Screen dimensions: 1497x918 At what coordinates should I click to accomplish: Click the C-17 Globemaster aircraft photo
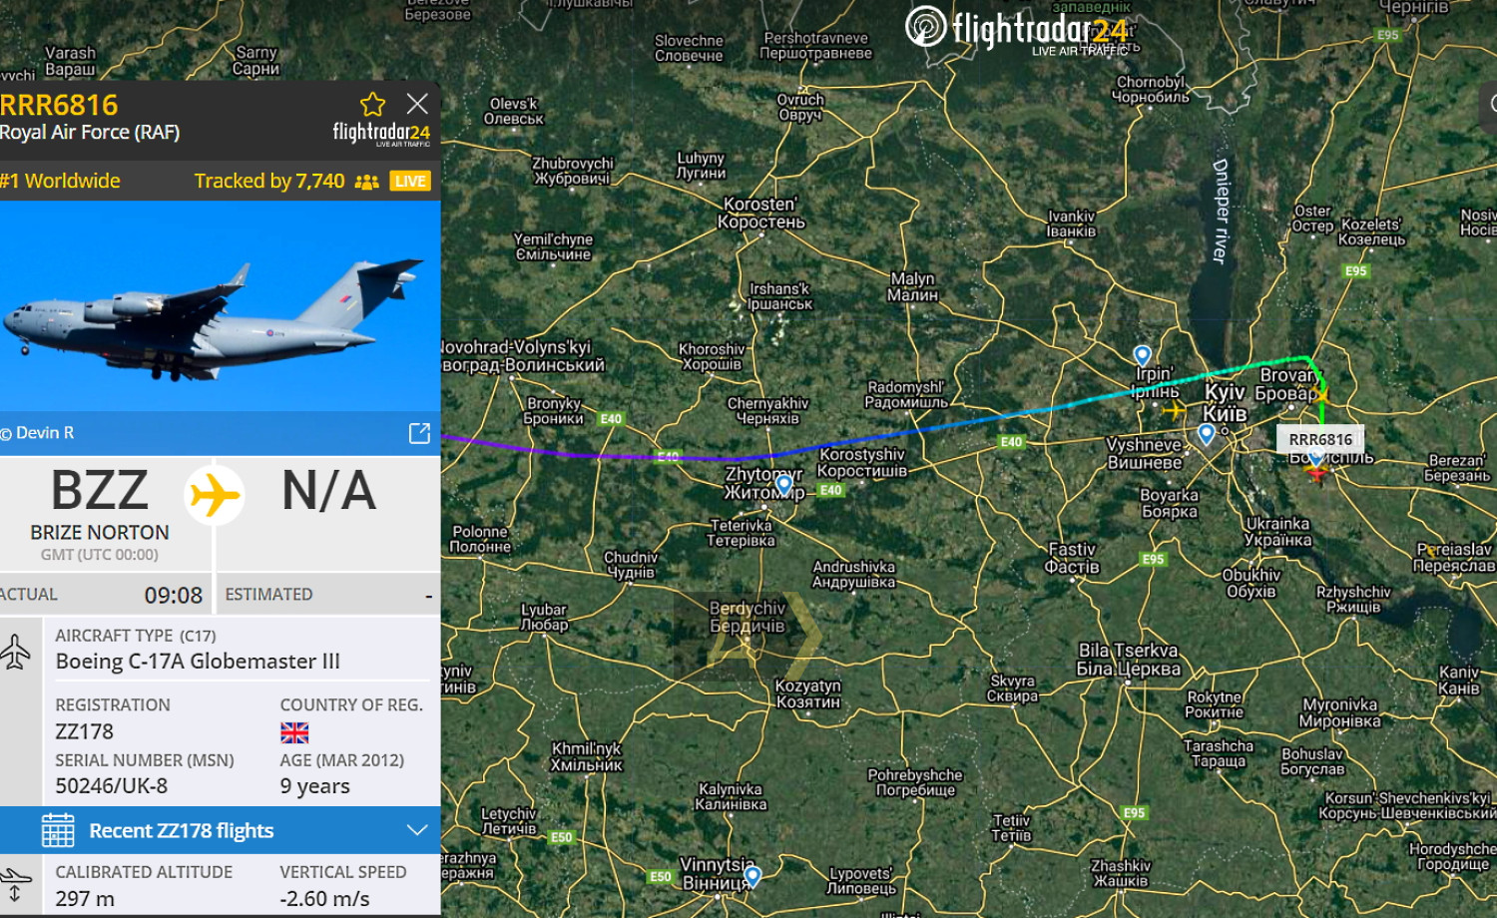[x=220, y=306]
